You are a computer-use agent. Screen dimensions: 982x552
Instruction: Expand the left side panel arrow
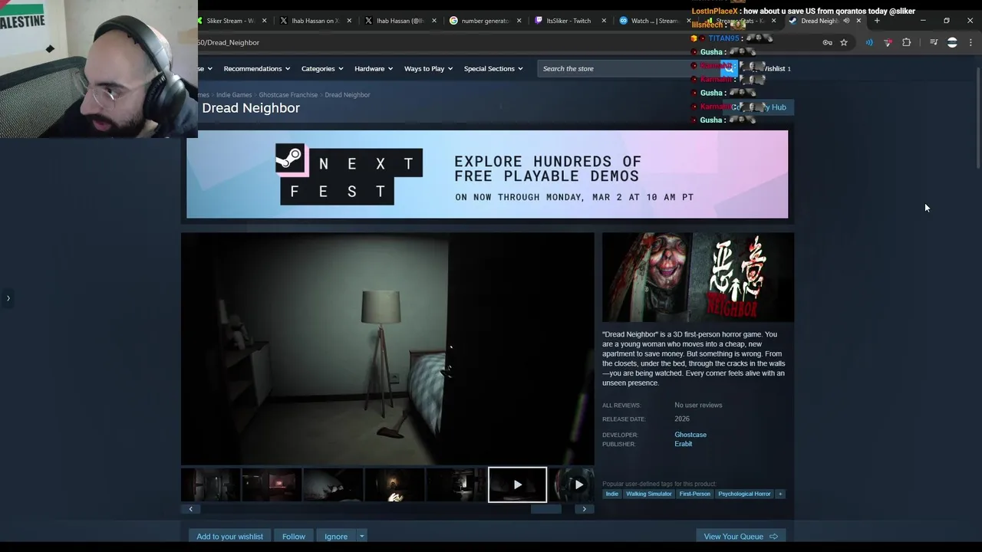8,298
